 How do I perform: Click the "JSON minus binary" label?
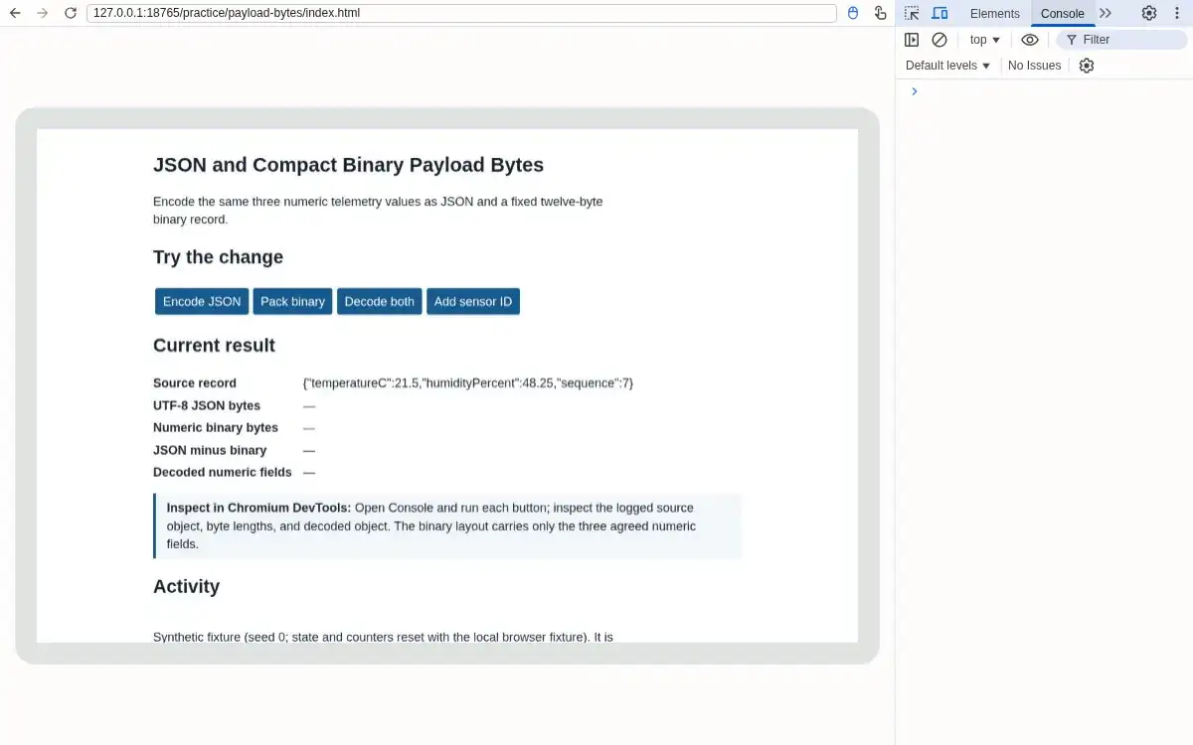(210, 450)
